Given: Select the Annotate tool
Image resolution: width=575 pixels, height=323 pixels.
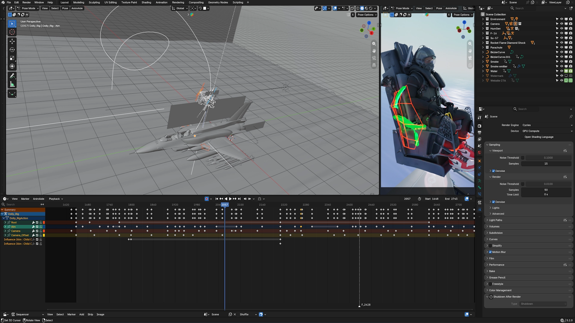Looking at the screenshot, I should tap(12, 76).
